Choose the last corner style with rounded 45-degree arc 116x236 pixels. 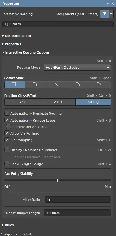pos(100,85)
